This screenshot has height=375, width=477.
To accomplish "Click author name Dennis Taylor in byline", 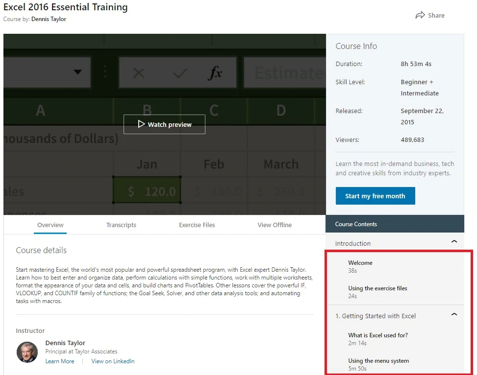I will coord(49,19).
